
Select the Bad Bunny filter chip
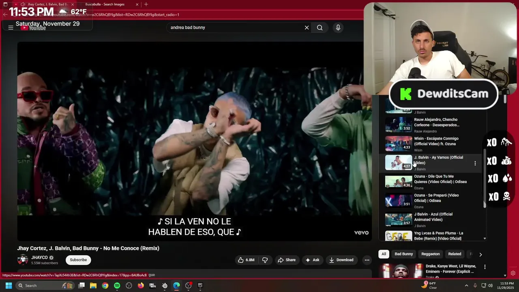coord(404,254)
